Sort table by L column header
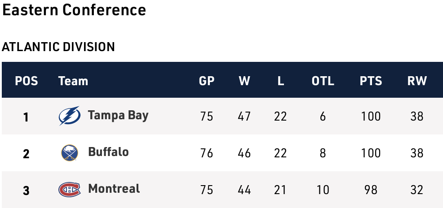Screen dimensions: 443x208 pyautogui.click(x=280, y=81)
